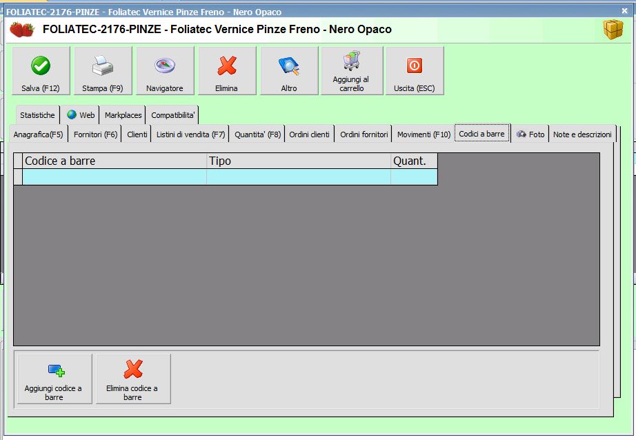Close the FOLIATEC-2176-PINZE window
The height and width of the screenshot is (440, 636).
625,11
